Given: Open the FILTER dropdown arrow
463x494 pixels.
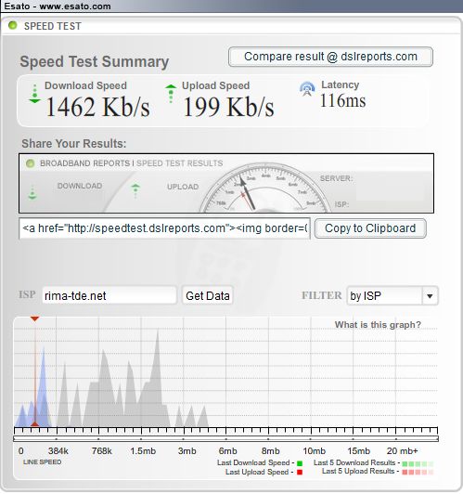Looking at the screenshot, I should click(430, 296).
